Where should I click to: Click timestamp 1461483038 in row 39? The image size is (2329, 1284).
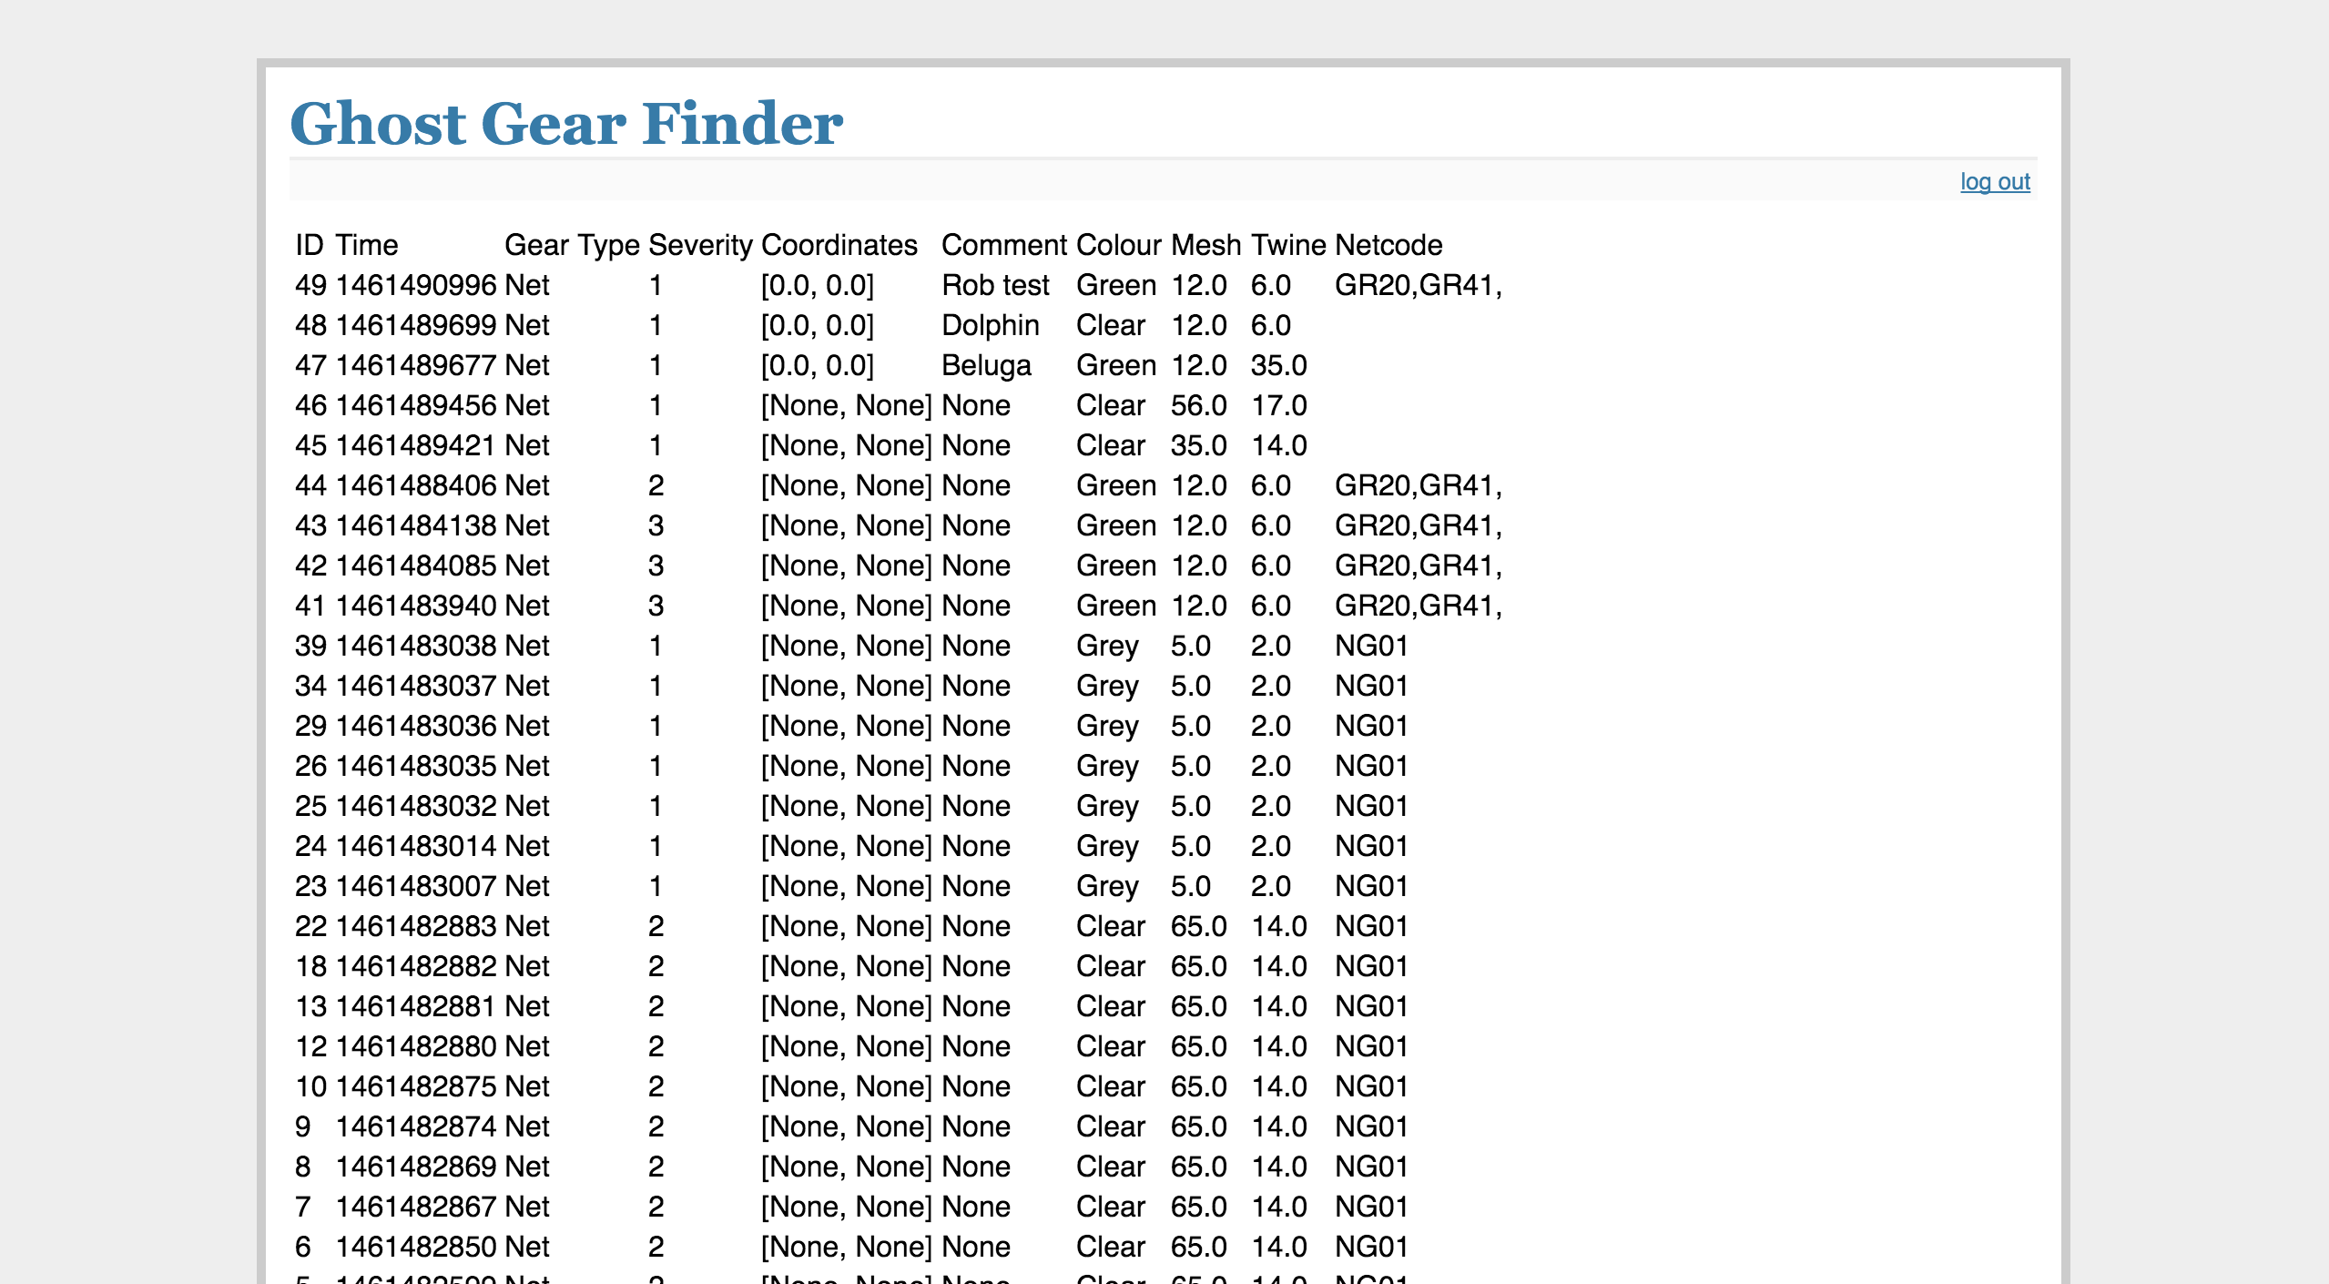point(416,646)
